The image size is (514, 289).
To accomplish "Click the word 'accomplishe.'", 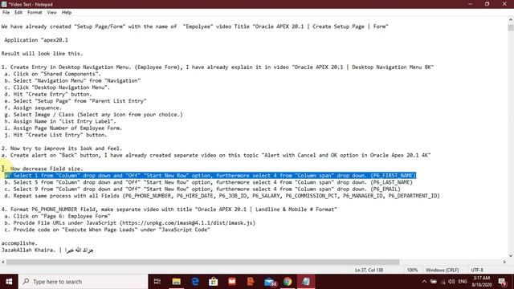I will (x=19, y=243).
